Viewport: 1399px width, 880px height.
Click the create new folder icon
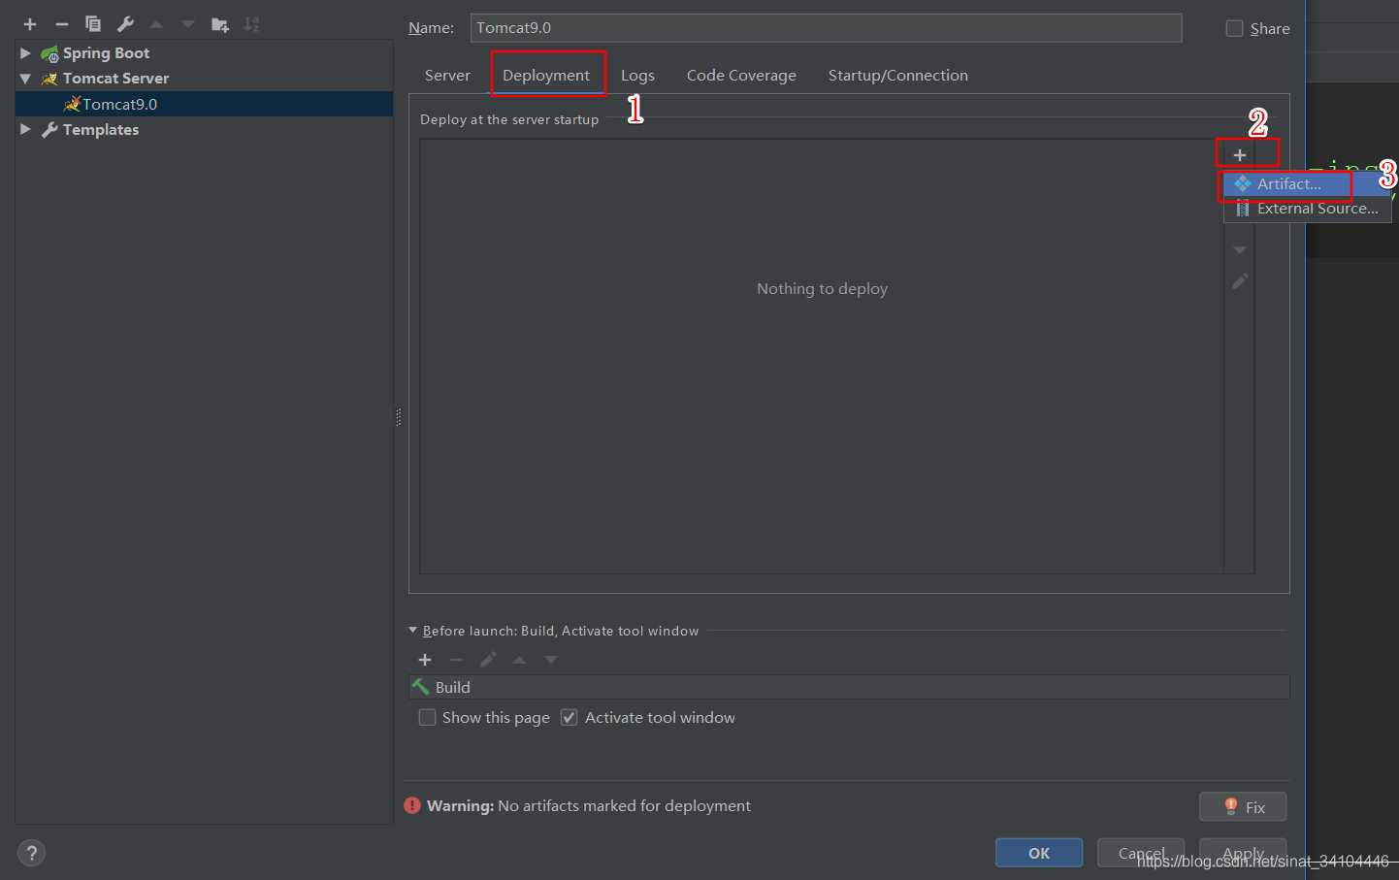220,24
